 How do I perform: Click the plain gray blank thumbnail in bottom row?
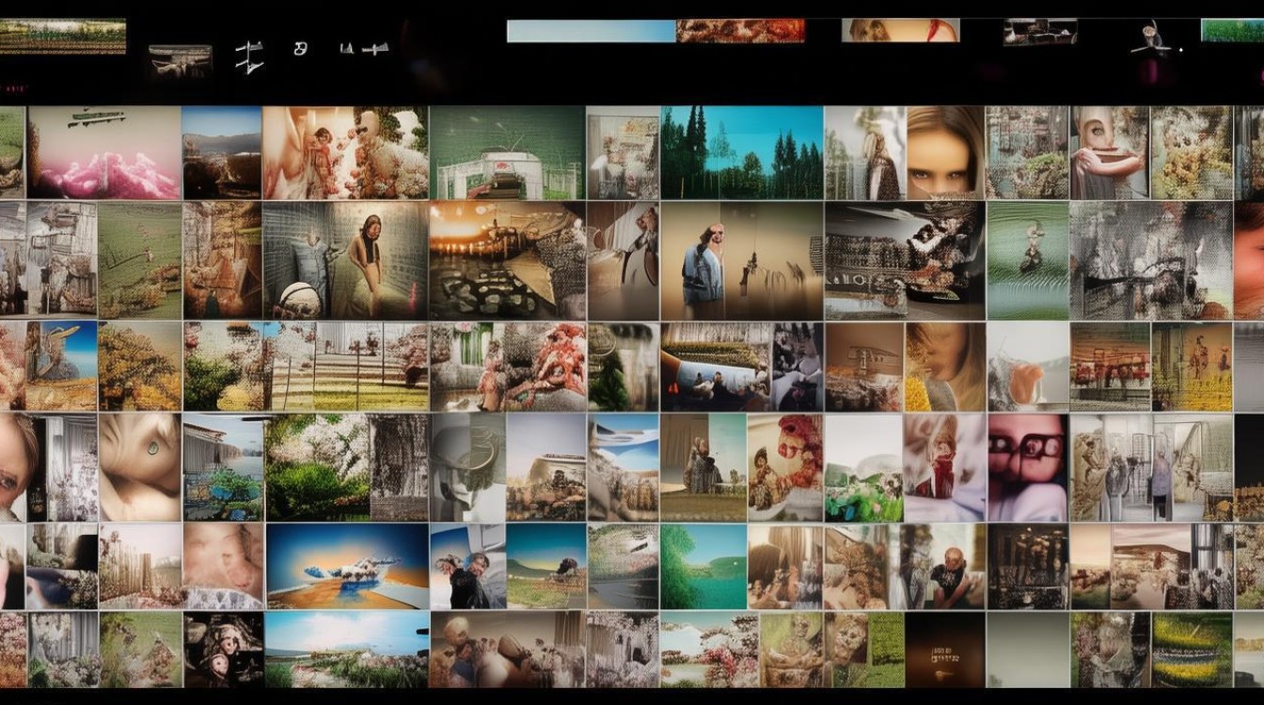coord(1027,650)
